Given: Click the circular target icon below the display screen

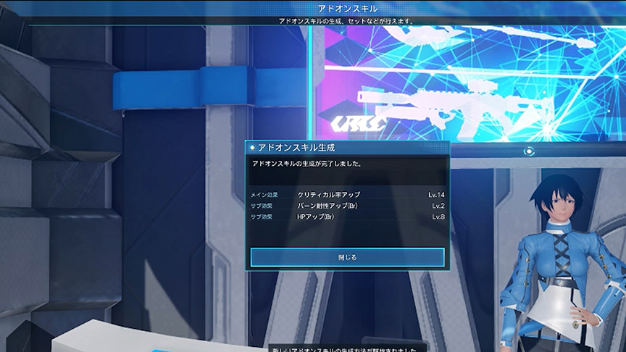Looking at the screenshot, I should 529,151.
